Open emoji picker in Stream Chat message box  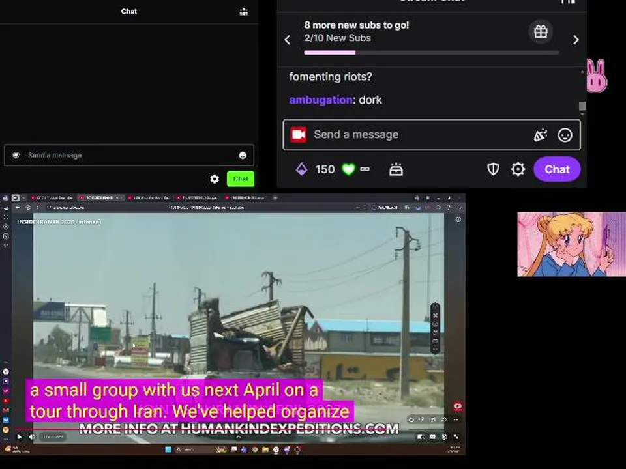pyautogui.click(x=565, y=135)
